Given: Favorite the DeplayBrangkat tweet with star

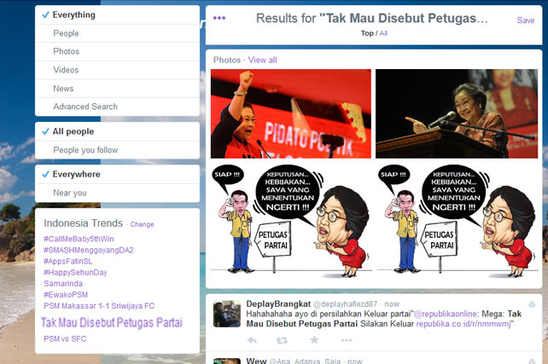Looking at the screenshot, I should click(314, 340).
